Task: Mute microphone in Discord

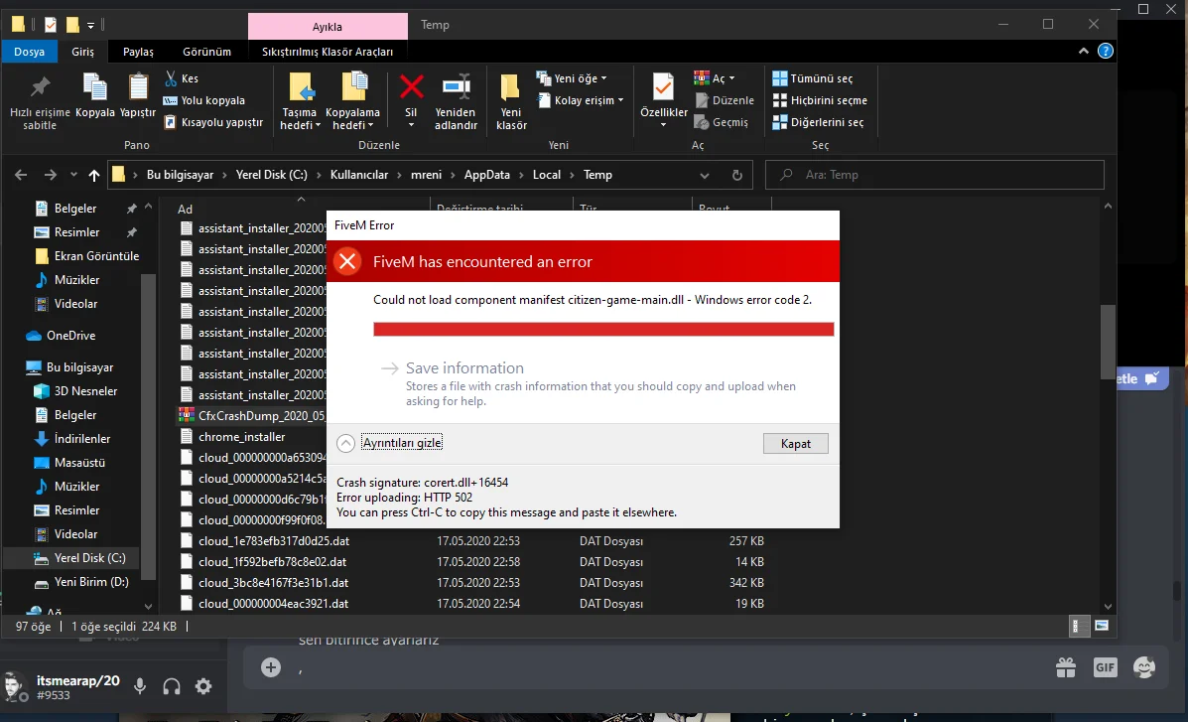Action: click(140, 686)
